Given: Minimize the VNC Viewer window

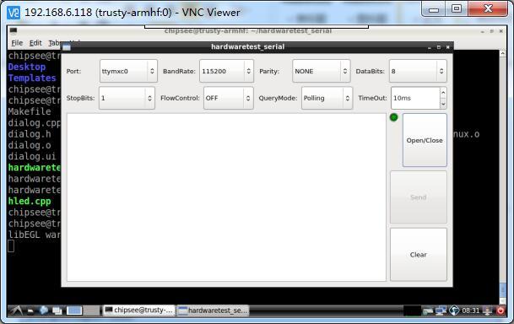Looking at the screenshot, I should [434, 9].
